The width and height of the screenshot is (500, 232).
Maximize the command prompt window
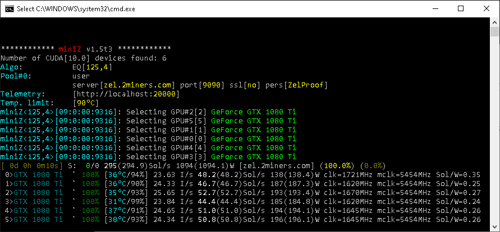[x=461, y=8]
